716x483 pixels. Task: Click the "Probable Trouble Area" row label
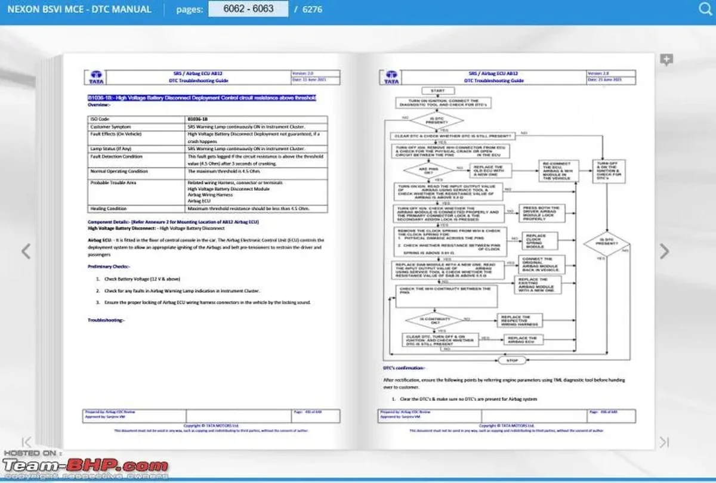point(137,191)
